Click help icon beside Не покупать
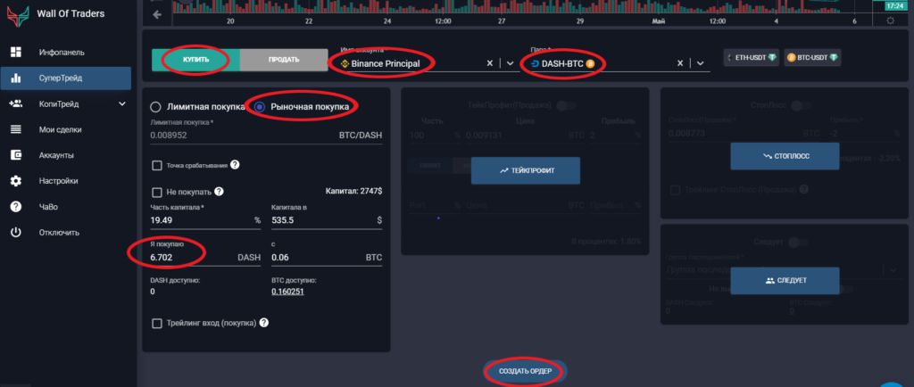Image resolution: width=914 pixels, height=387 pixels. click(219, 191)
